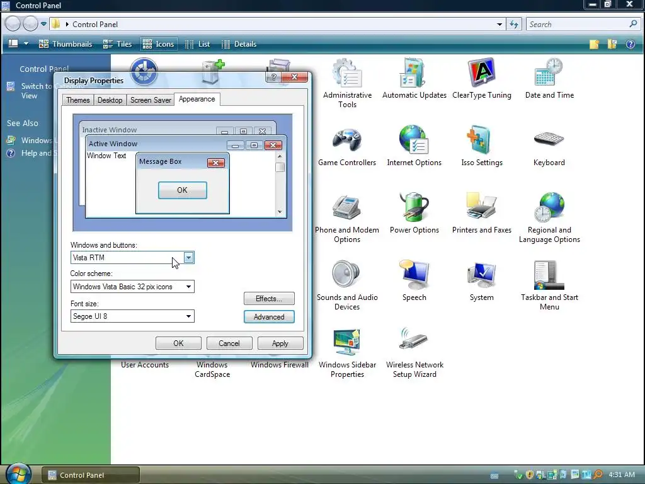Viewport: 645px width, 484px height.
Task: Click the preview scrollbar up arrow
Action: coord(280,156)
